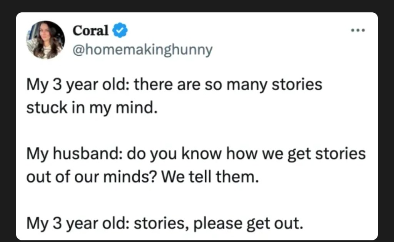Click the word "many" in the first line

(x=247, y=85)
